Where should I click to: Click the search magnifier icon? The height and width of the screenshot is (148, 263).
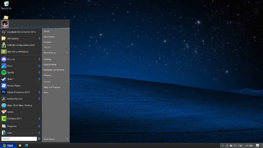tap(39, 139)
